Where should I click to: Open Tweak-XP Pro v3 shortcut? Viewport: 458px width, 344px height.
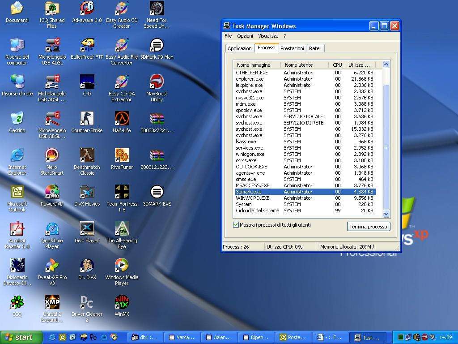click(52, 272)
